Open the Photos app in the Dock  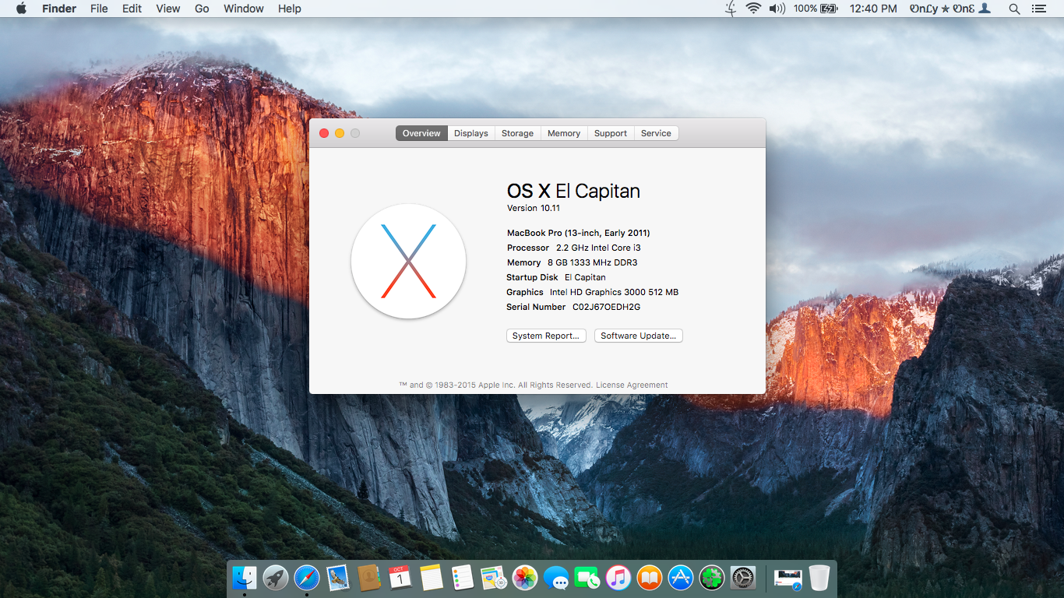[x=525, y=578]
